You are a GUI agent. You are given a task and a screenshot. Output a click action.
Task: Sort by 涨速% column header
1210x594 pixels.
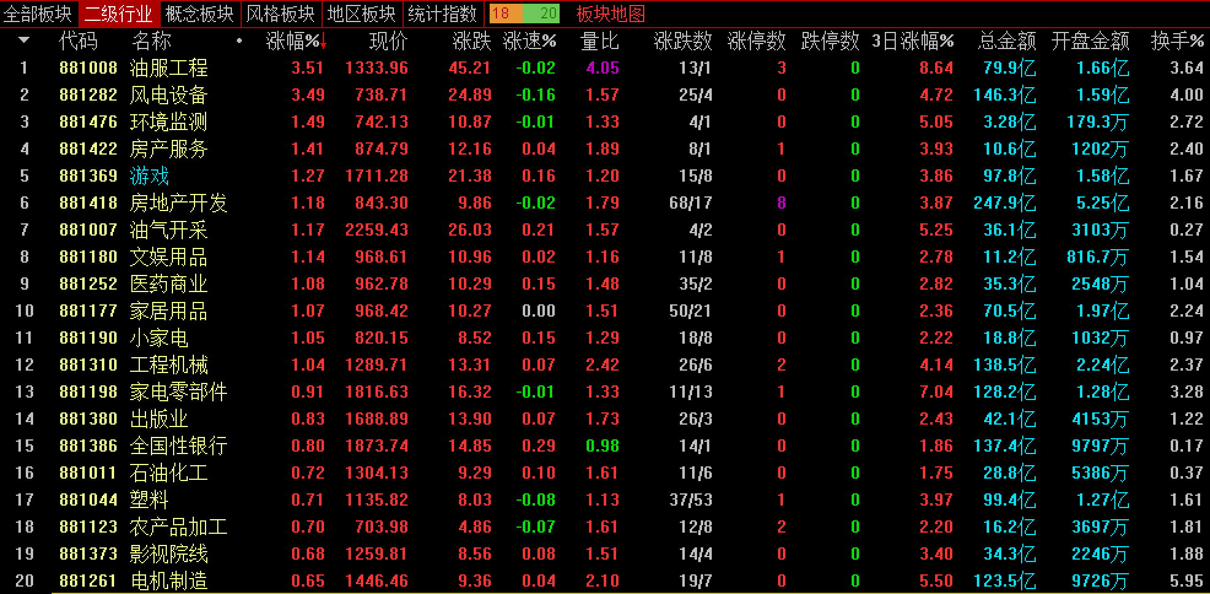[x=530, y=41]
